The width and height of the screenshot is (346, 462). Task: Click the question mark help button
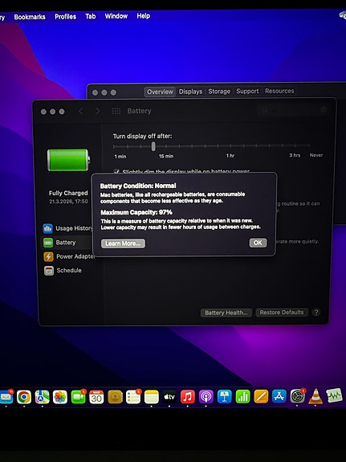point(316,313)
